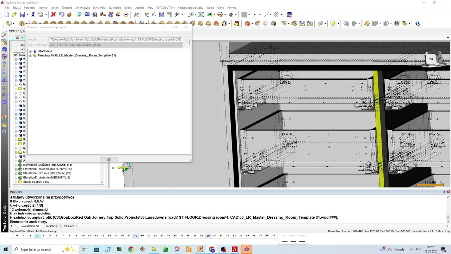Image resolution: width=451 pixels, height=254 pixels.
Task: Expand the Template 6 node in the log tree
Action: point(30,55)
